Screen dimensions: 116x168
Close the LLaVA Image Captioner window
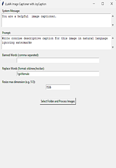coord(112,4)
